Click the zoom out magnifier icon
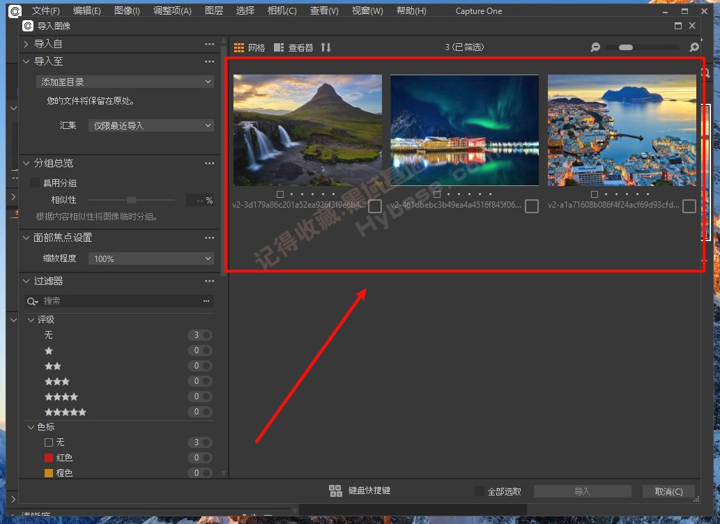 click(x=595, y=47)
